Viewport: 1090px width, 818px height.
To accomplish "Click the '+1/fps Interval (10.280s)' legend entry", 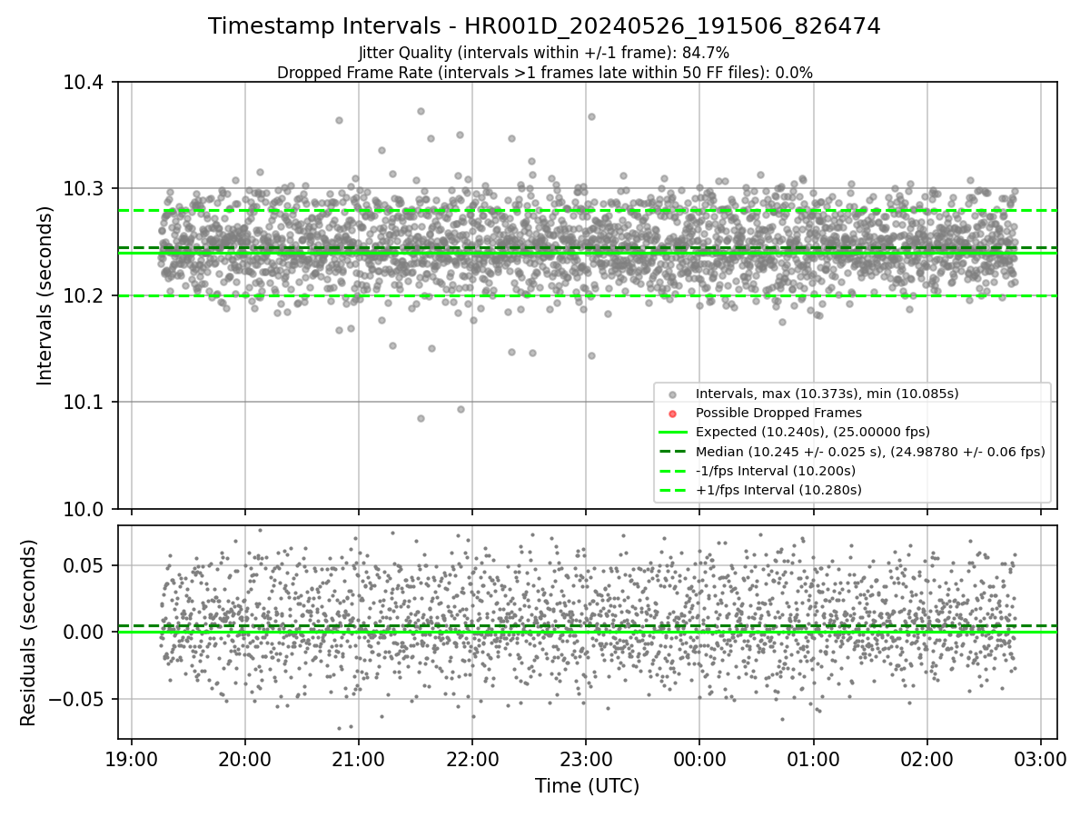I will point(778,489).
